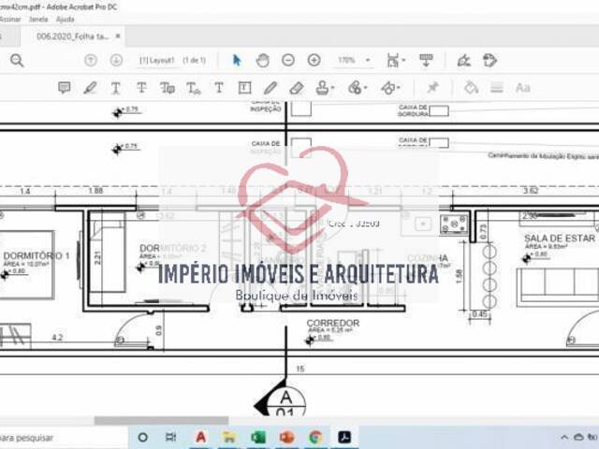Viewport: 599px width, 449px height.
Task: Zoom in with plus button
Action: coord(314,60)
